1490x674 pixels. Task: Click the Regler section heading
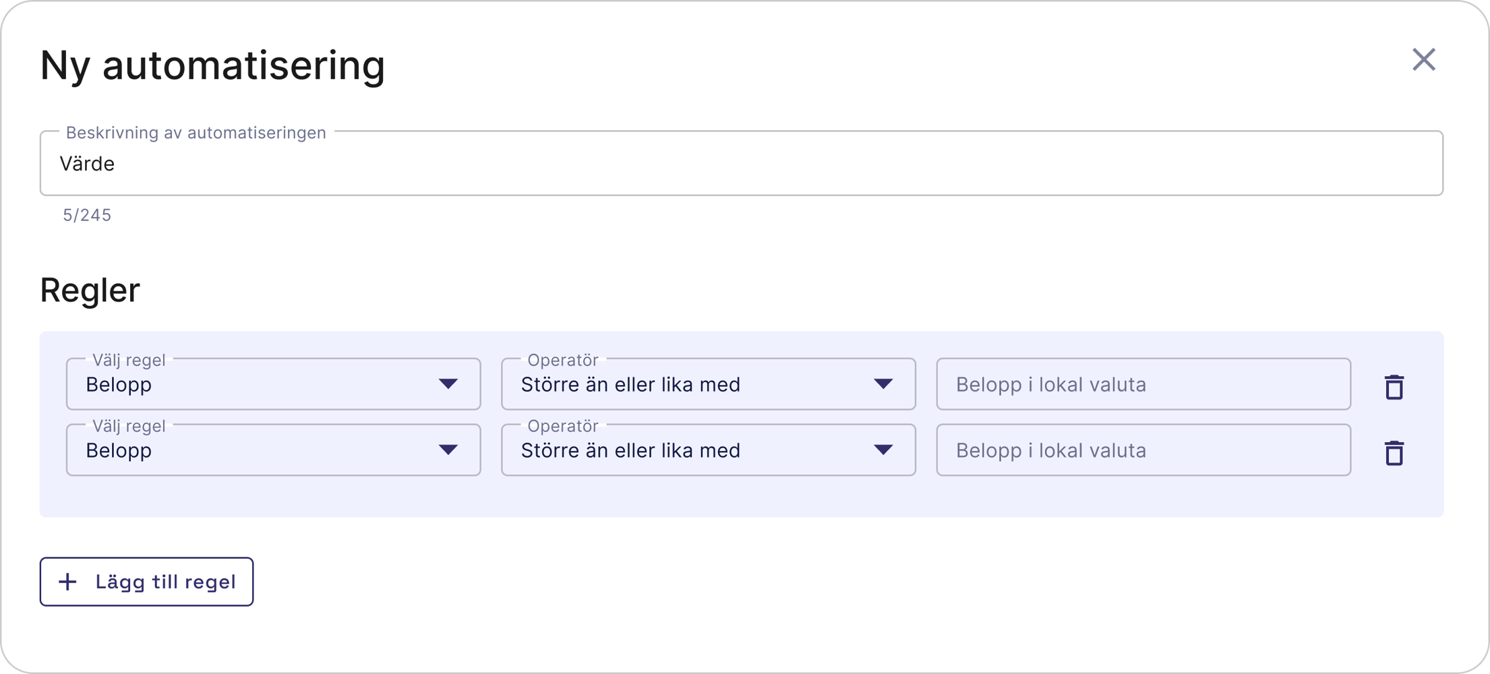coord(89,290)
